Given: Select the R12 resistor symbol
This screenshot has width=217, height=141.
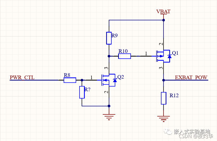Looking at the screenshot, I should coord(164,98).
